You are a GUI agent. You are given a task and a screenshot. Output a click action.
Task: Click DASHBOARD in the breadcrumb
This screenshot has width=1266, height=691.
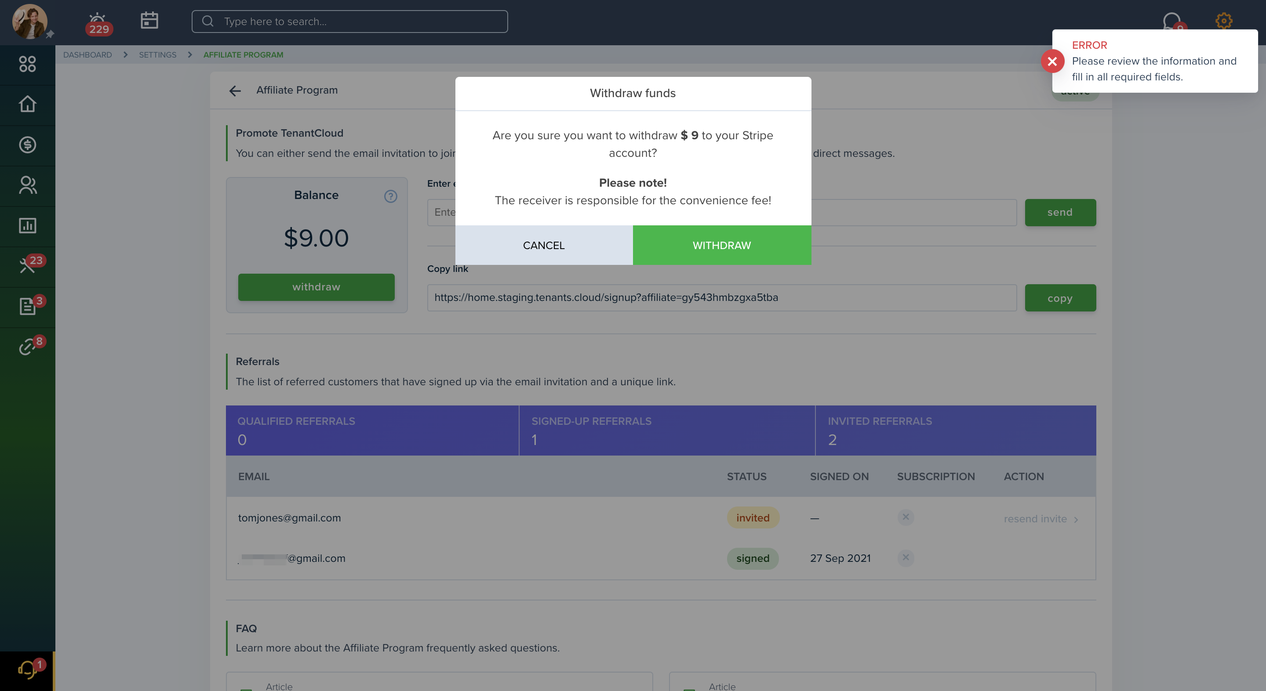(x=87, y=54)
